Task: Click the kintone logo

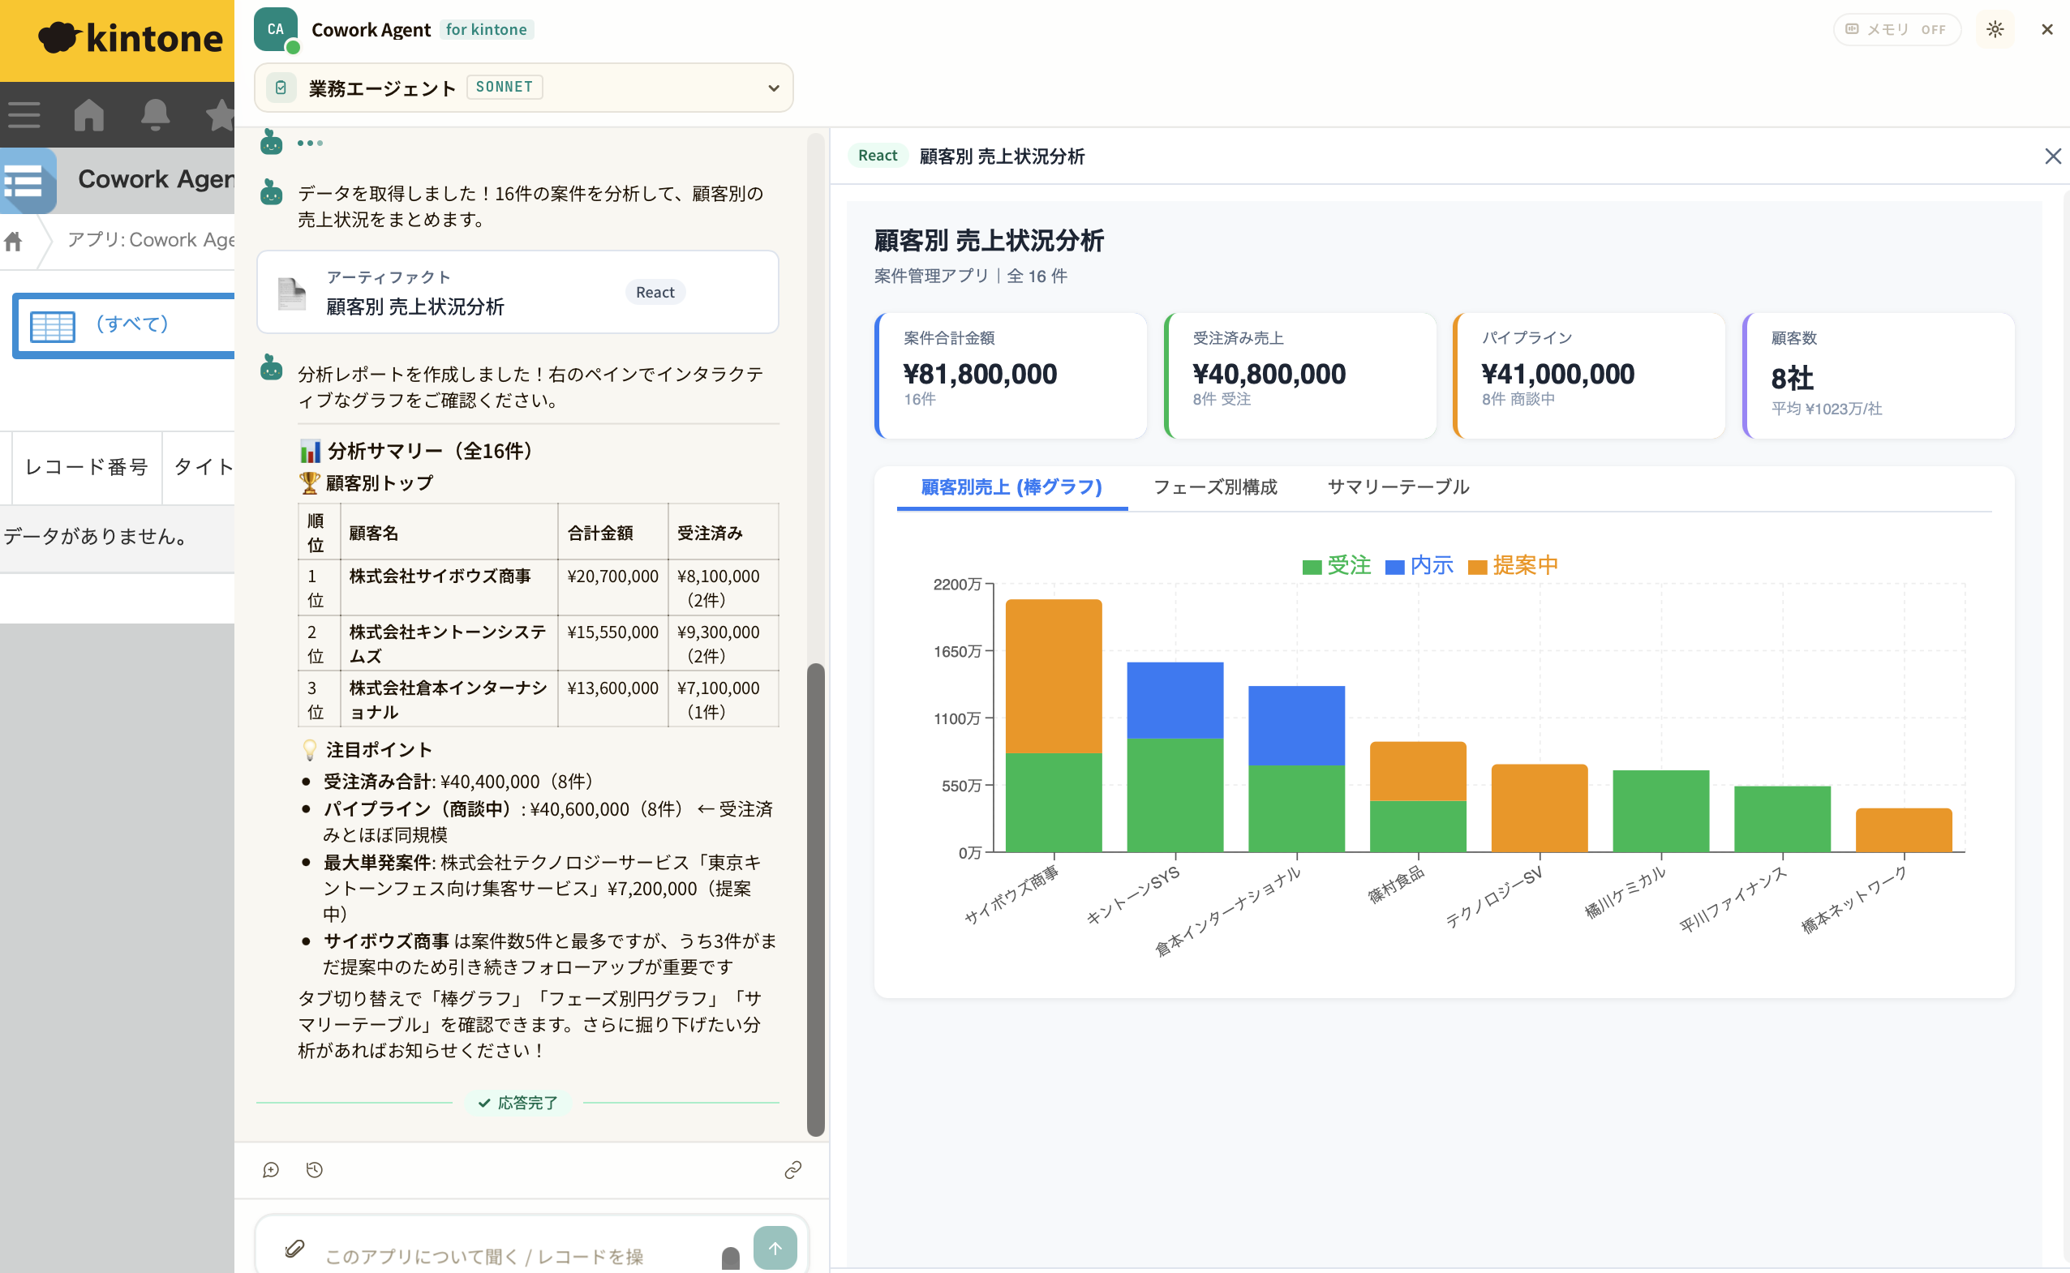Action: (x=130, y=38)
